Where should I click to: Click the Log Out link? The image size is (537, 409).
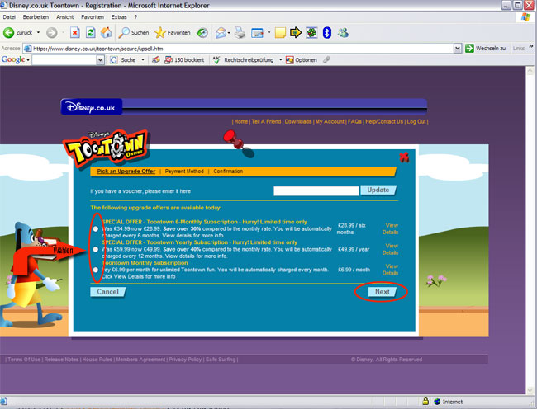416,122
